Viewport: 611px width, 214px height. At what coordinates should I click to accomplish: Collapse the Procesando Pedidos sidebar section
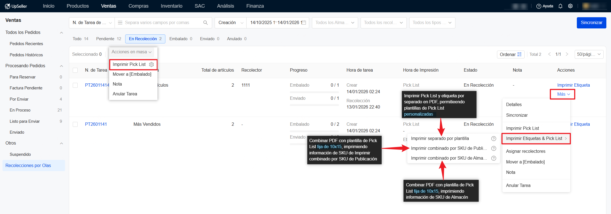click(62, 66)
